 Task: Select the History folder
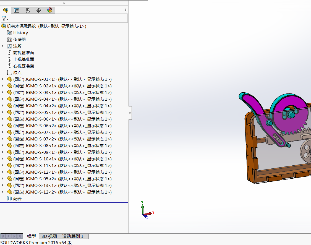20,33
